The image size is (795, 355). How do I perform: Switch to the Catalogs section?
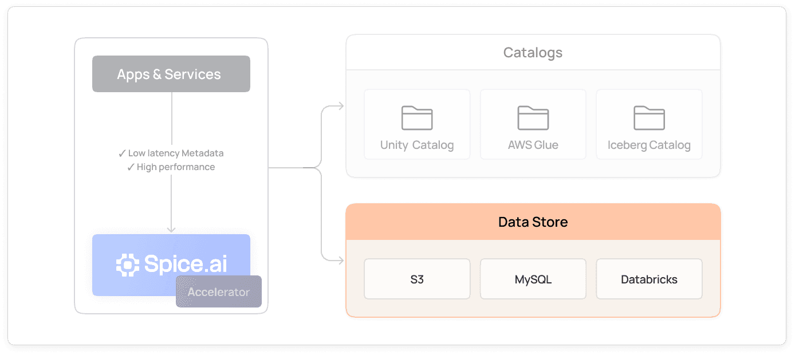click(x=533, y=106)
